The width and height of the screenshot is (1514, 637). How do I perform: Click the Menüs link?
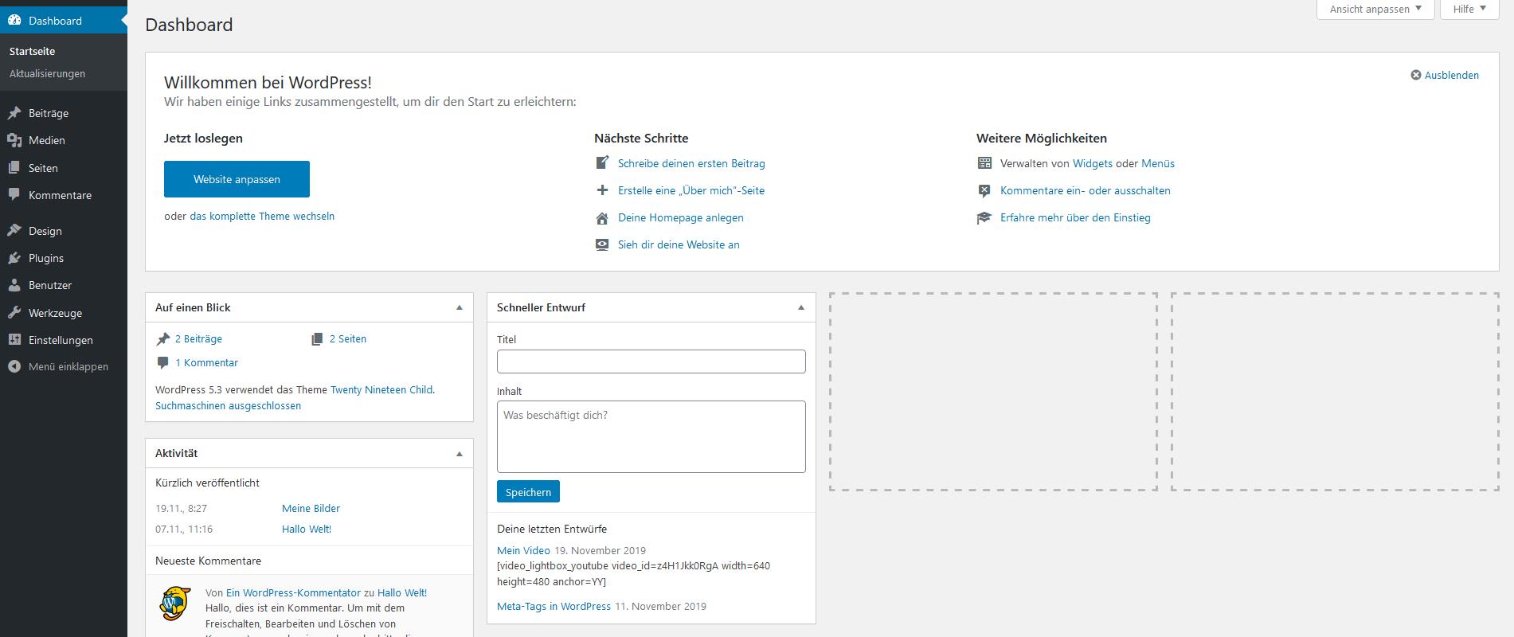click(x=1158, y=163)
